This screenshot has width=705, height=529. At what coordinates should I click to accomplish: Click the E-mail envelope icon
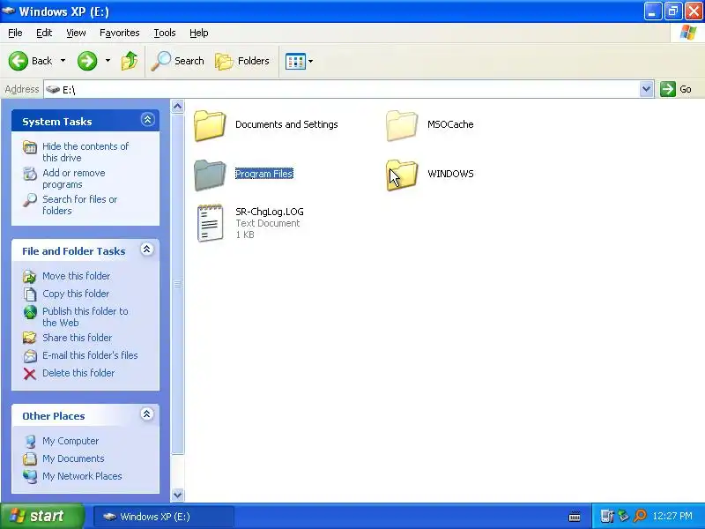[30, 356]
